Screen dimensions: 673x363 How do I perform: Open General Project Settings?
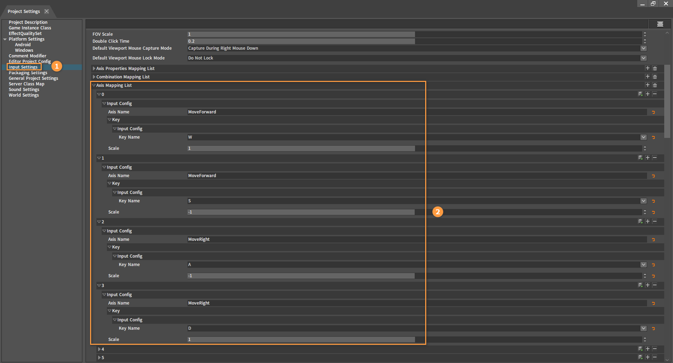(x=33, y=78)
